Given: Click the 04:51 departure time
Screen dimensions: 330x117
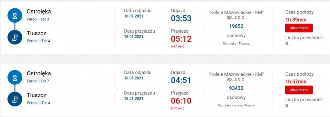Looking at the screenshot, I should coord(181,80).
